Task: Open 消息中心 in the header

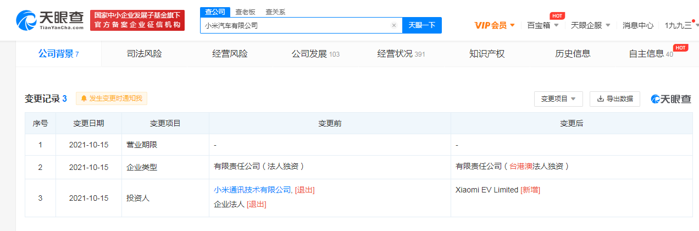Action: tap(638, 25)
